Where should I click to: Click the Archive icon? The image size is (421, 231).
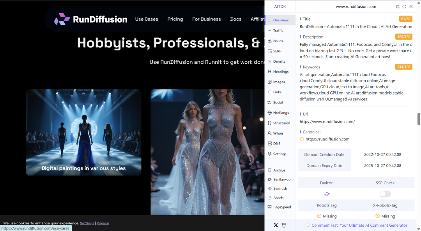270,170
